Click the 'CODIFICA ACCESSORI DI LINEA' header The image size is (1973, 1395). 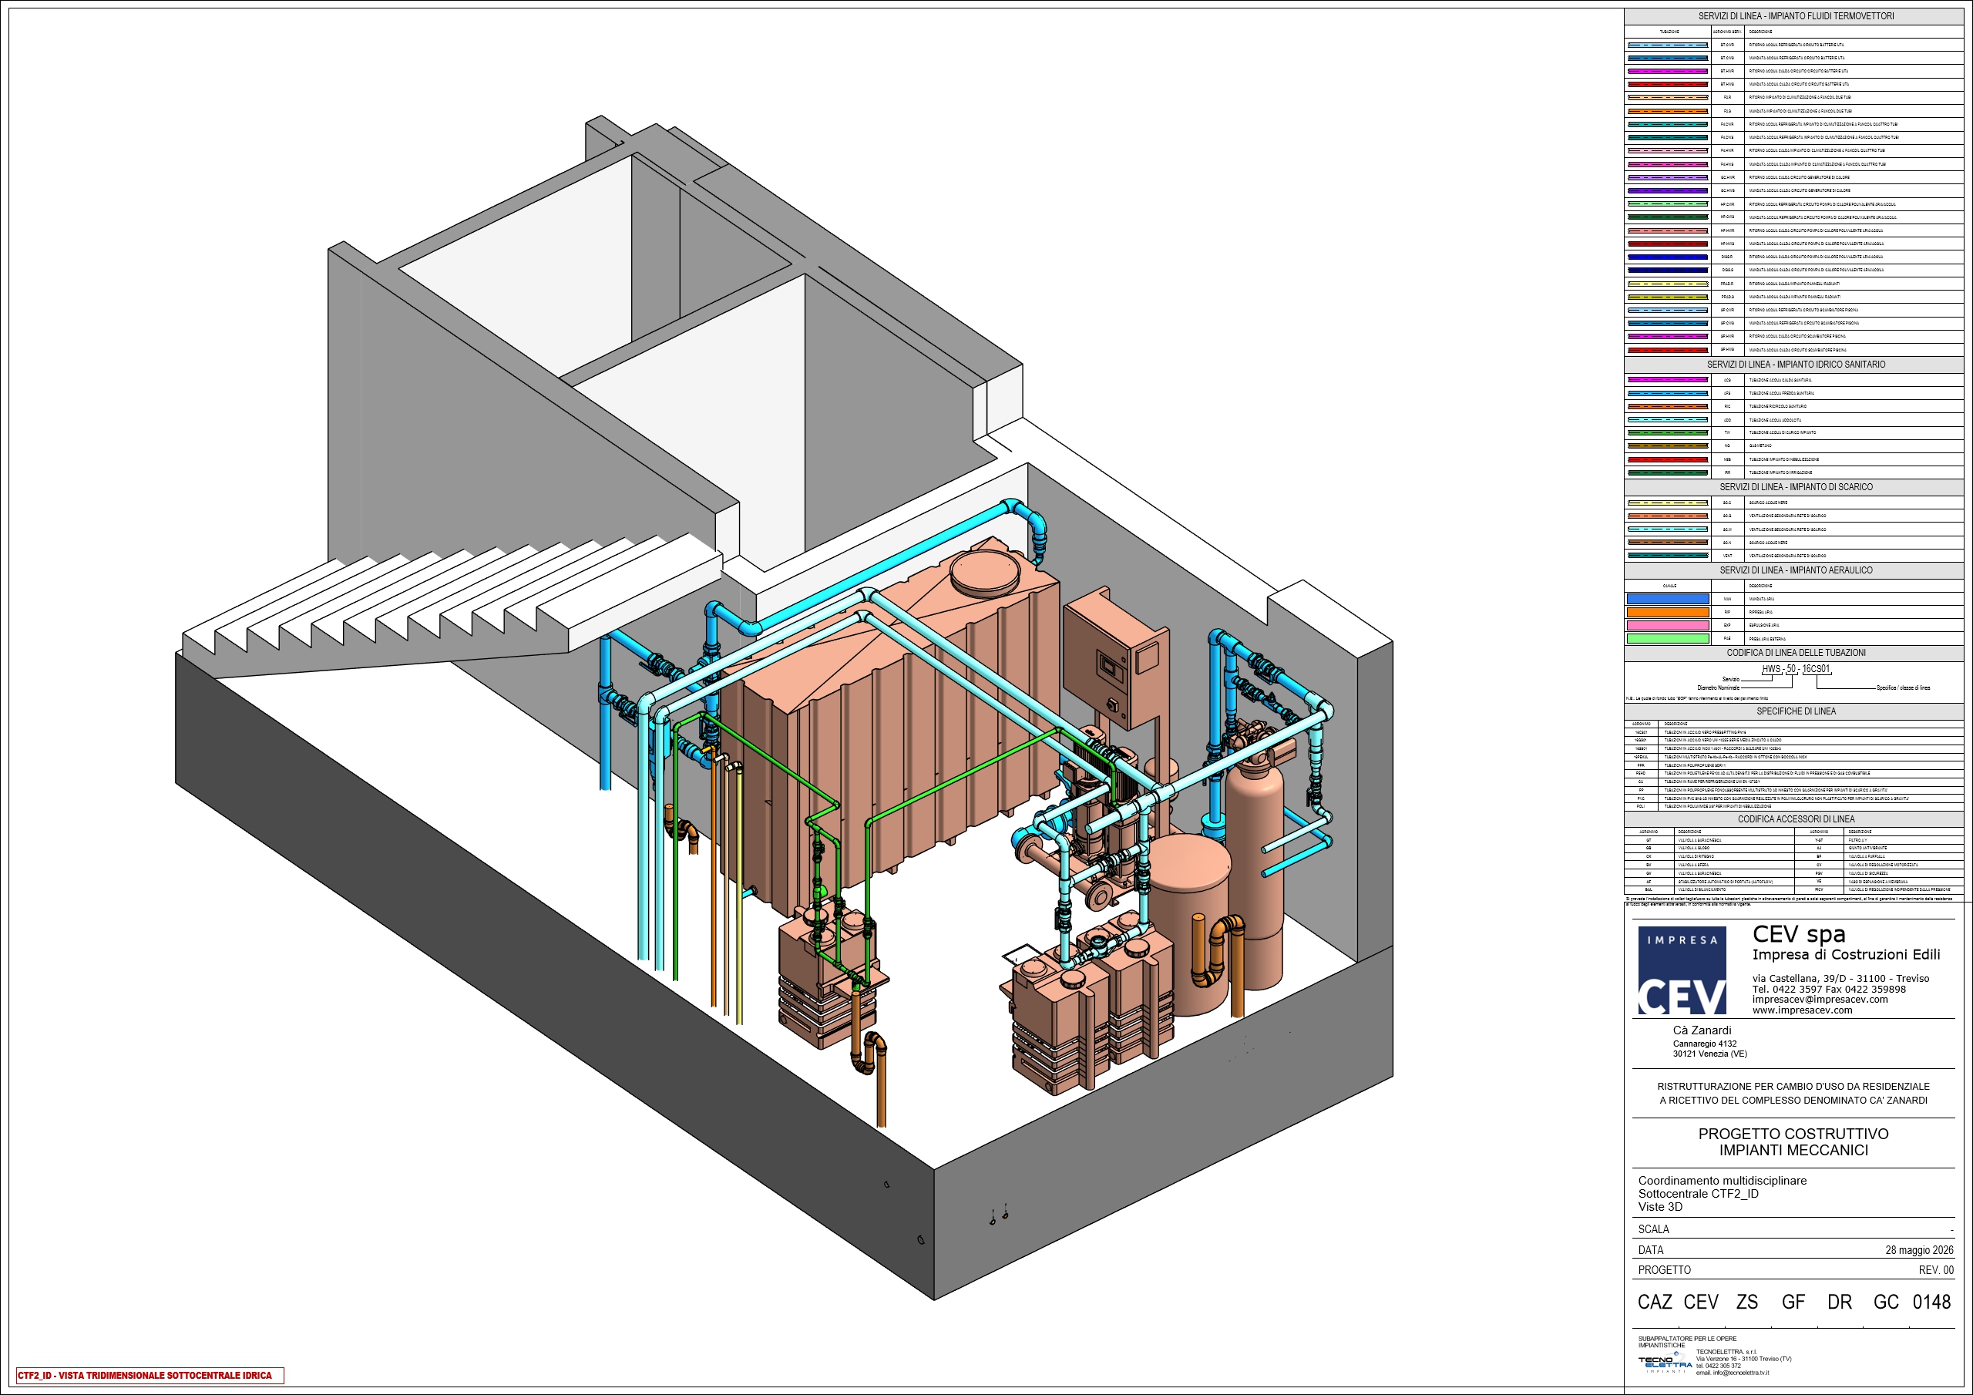pos(1795,819)
